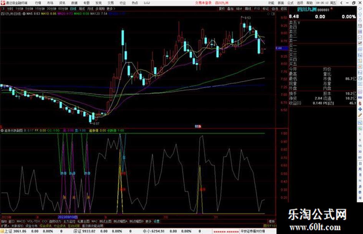
Task: Click left-arrow icon atop right sidebar
Action: tap(360, 8)
